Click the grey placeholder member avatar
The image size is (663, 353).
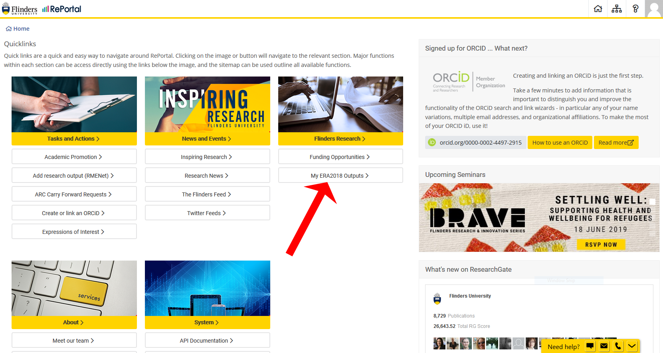tap(519, 343)
